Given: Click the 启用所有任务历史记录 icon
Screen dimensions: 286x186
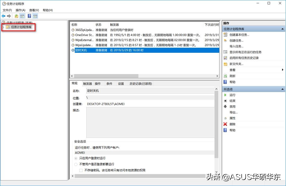Looking at the screenshot, I should pyautogui.click(x=225, y=58).
